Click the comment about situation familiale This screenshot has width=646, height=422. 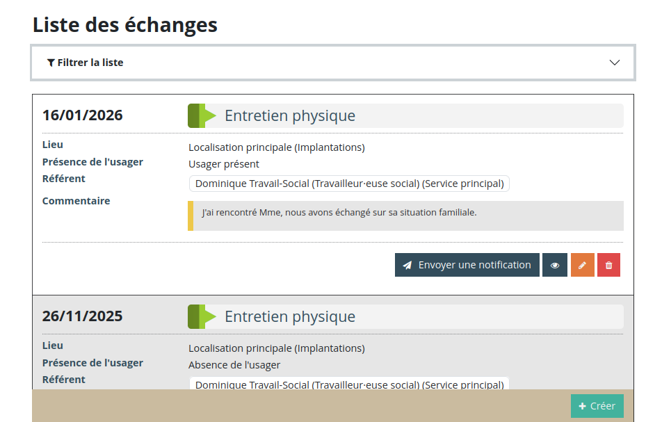point(339,212)
